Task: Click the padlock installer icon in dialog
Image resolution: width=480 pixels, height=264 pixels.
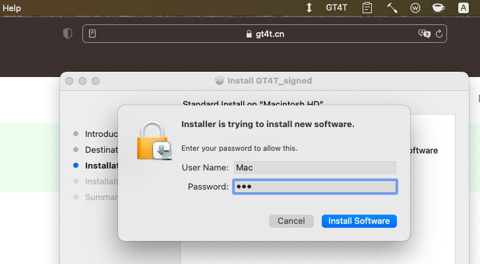Action: [x=152, y=140]
